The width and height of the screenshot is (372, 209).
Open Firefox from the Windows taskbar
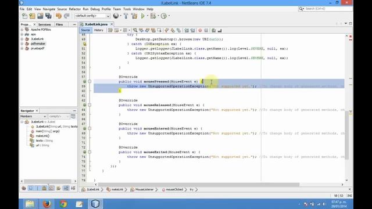click(x=46, y=204)
